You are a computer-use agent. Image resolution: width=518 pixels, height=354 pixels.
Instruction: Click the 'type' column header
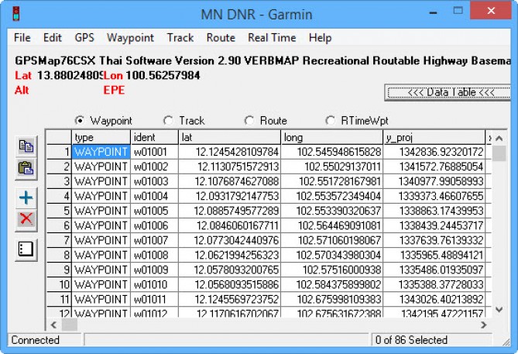(x=101, y=138)
